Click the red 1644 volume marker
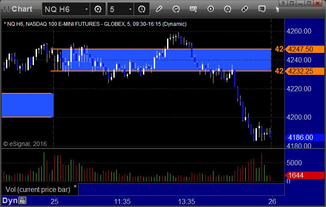326x207 pixels. point(305,175)
